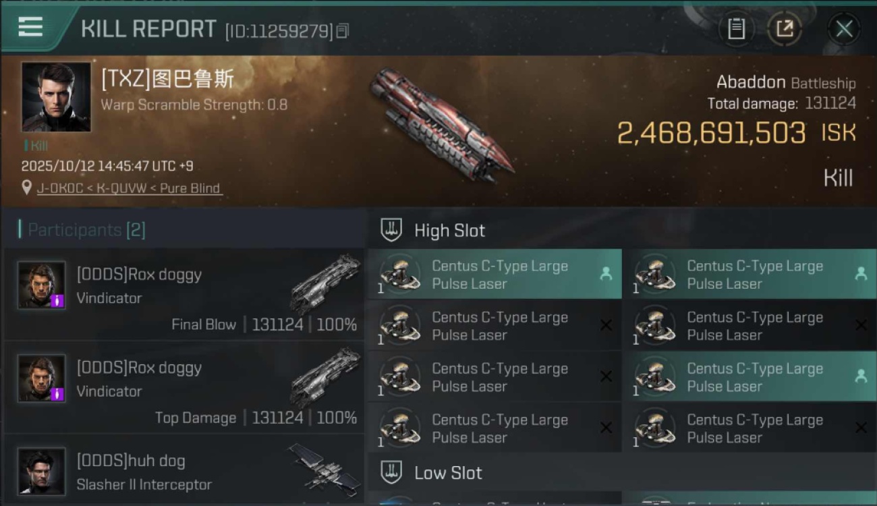
Task: Select the Participants [2] header
Action: pyautogui.click(x=86, y=230)
